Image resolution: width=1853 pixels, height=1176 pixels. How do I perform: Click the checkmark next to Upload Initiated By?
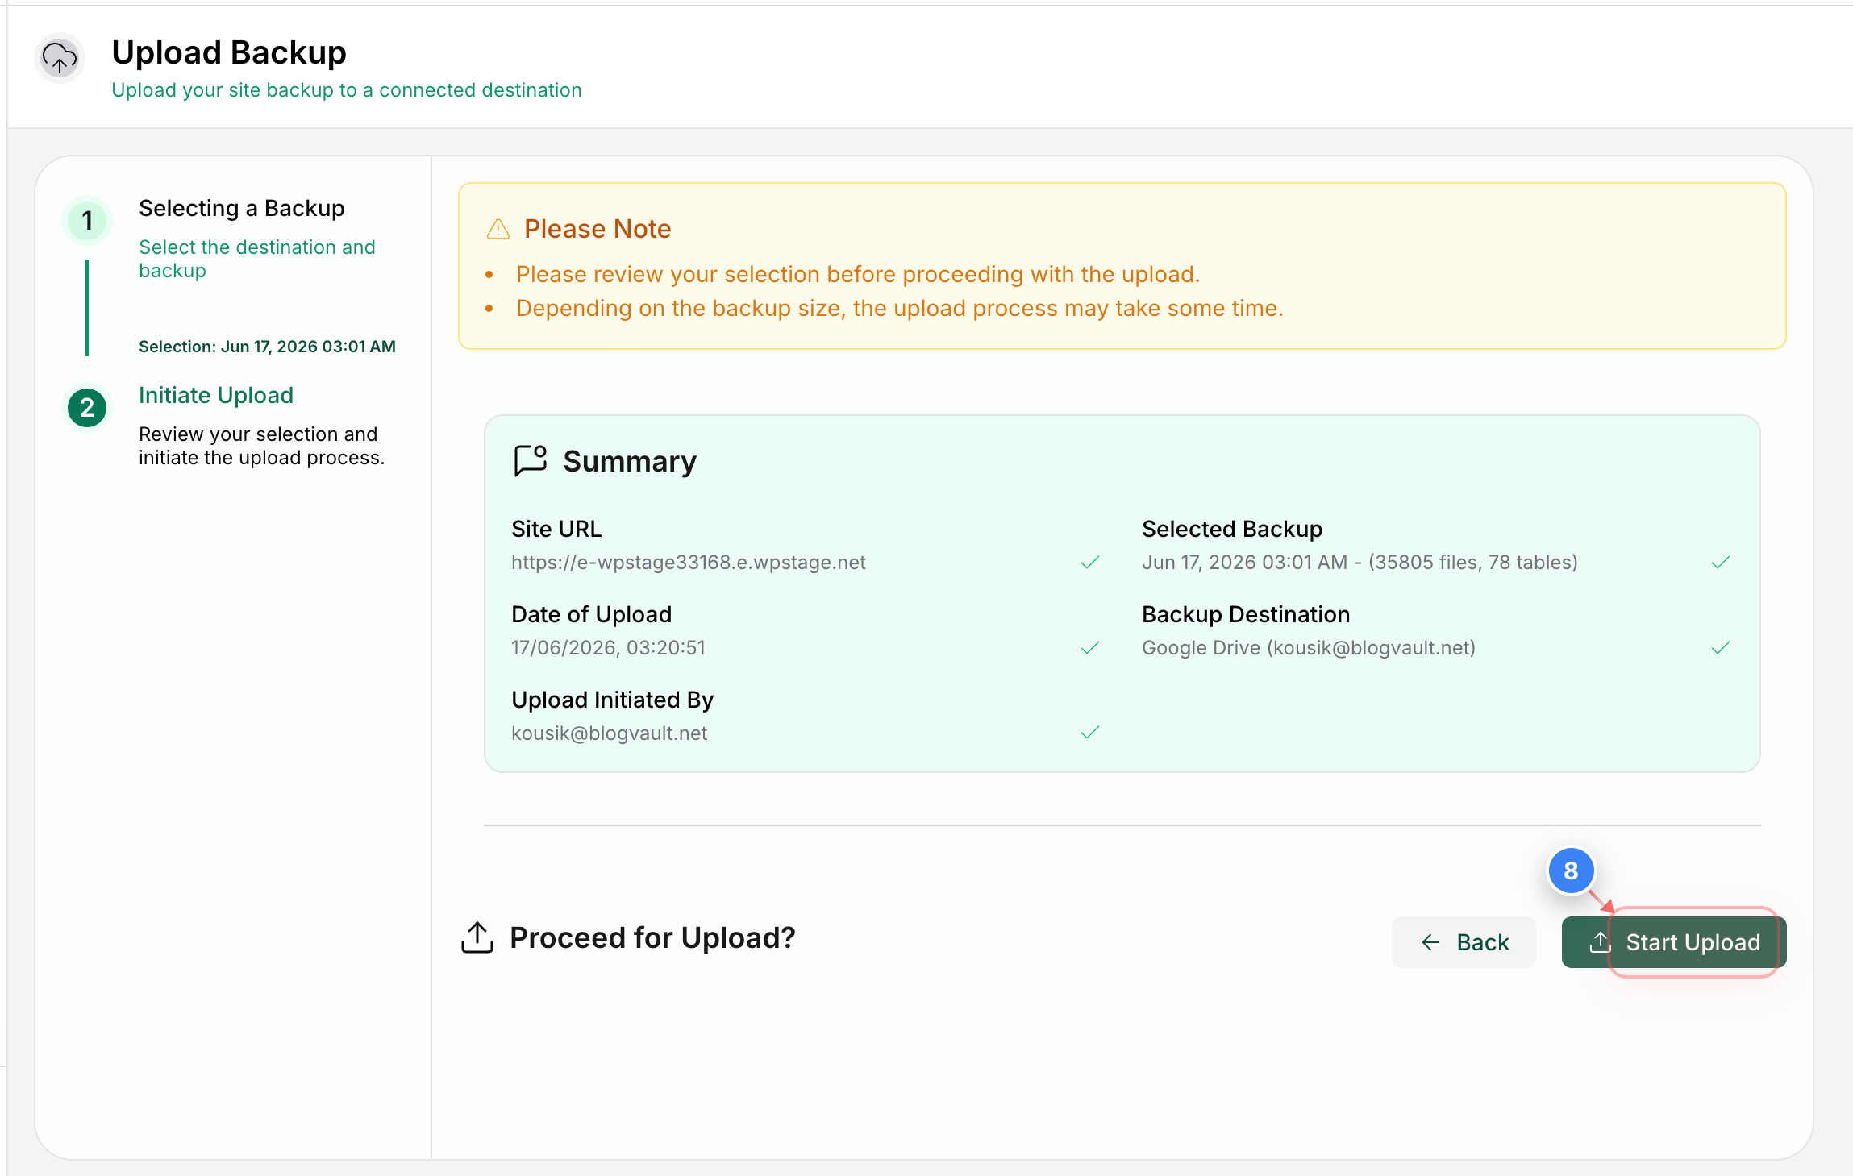coord(1090,733)
